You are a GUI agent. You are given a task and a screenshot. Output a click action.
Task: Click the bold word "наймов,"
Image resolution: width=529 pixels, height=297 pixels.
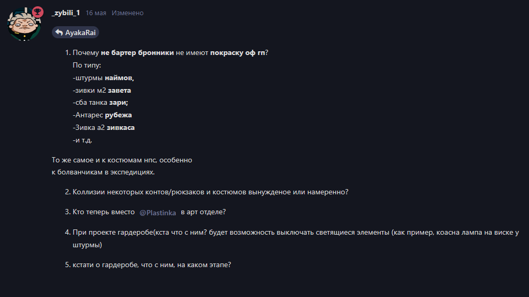[x=119, y=78]
